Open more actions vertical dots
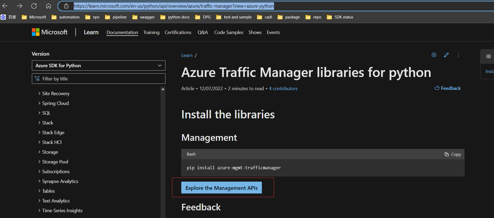The image size is (494, 218). click(x=458, y=55)
